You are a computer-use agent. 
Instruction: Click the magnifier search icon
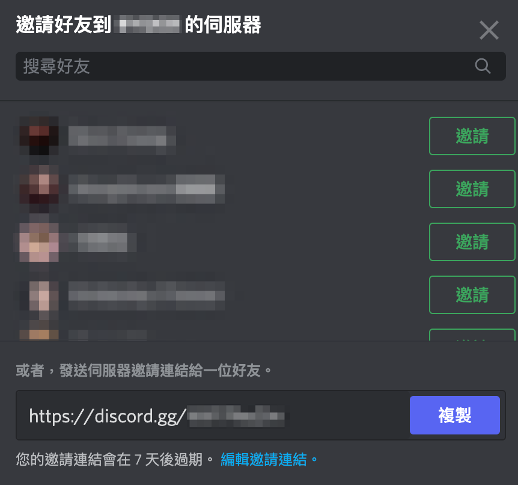[x=483, y=66]
